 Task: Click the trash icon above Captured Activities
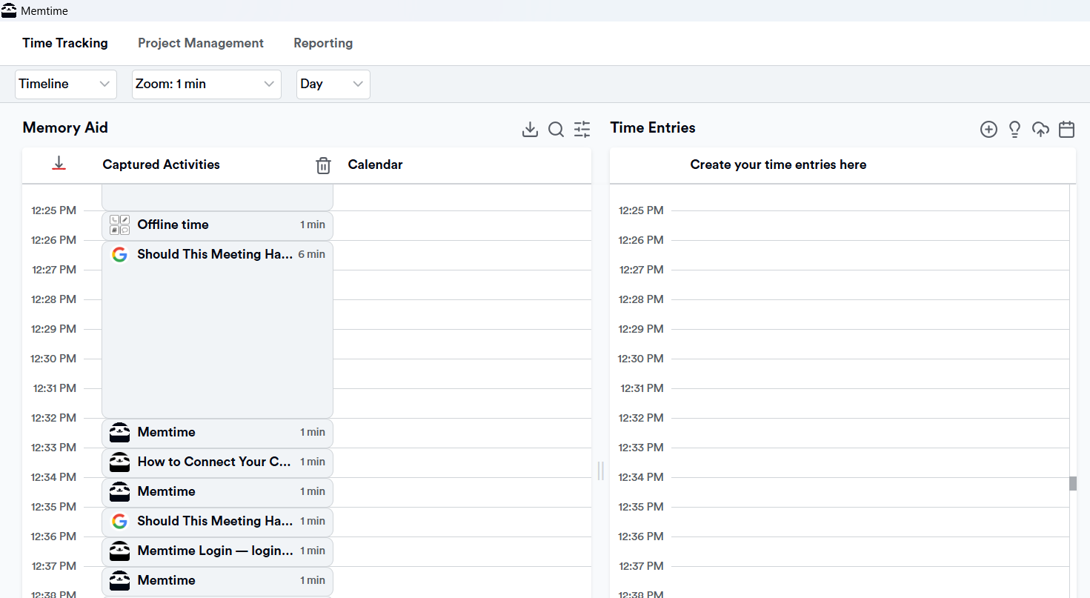(323, 165)
